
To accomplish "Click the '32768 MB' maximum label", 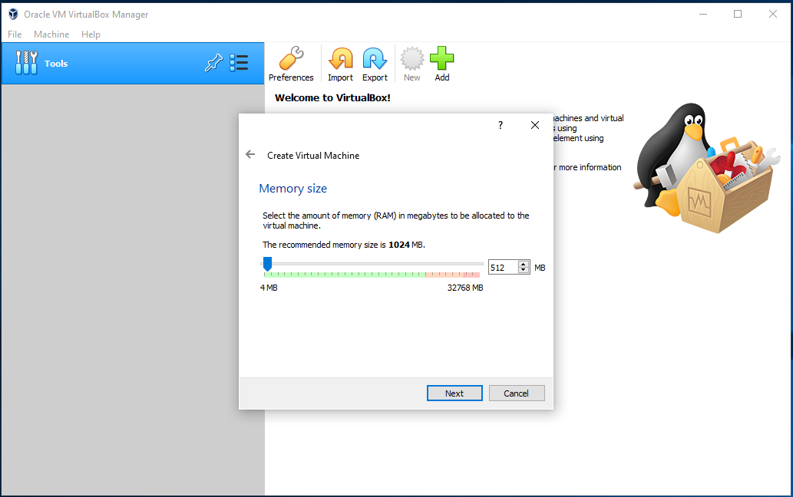I will point(465,288).
